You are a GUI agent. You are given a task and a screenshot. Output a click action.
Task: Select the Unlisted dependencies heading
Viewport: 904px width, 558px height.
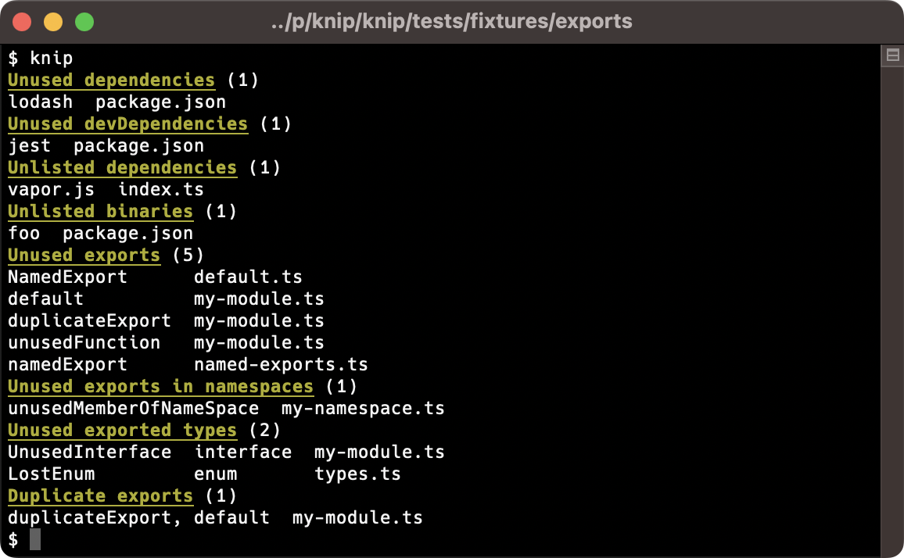[x=122, y=167]
